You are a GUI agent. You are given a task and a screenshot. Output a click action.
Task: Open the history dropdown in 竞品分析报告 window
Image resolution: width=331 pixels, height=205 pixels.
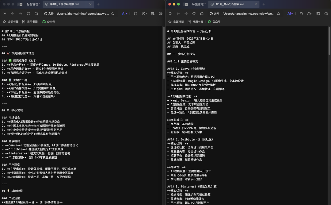310,14
